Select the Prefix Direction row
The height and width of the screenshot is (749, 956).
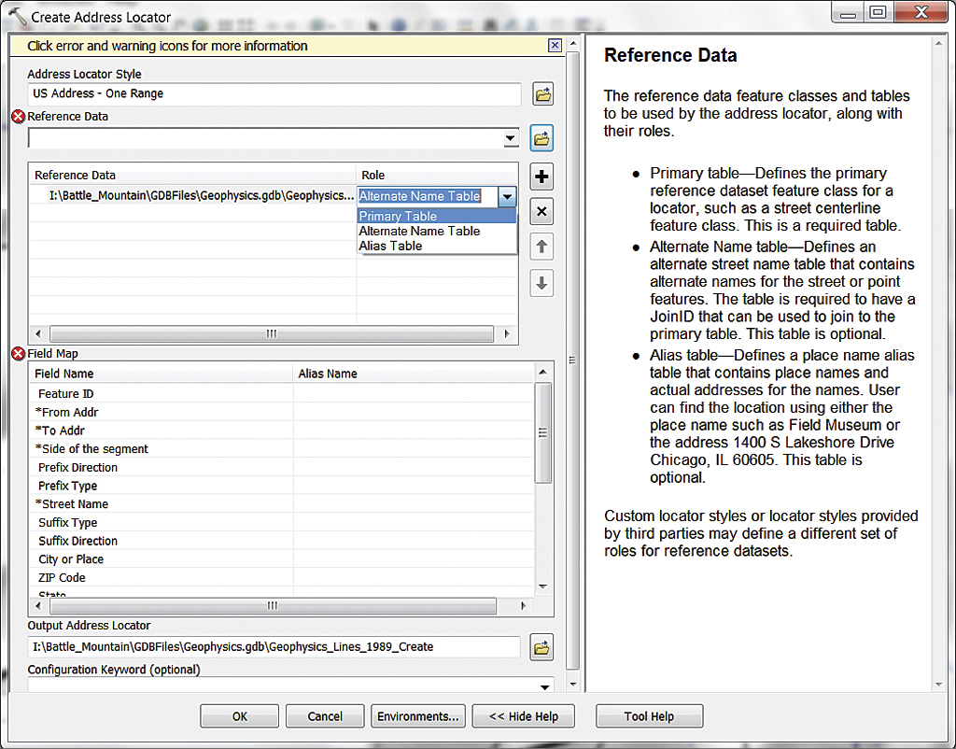click(282, 467)
